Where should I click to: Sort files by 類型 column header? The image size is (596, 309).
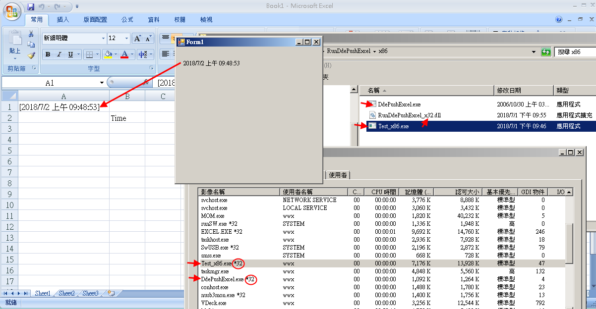(x=575, y=90)
